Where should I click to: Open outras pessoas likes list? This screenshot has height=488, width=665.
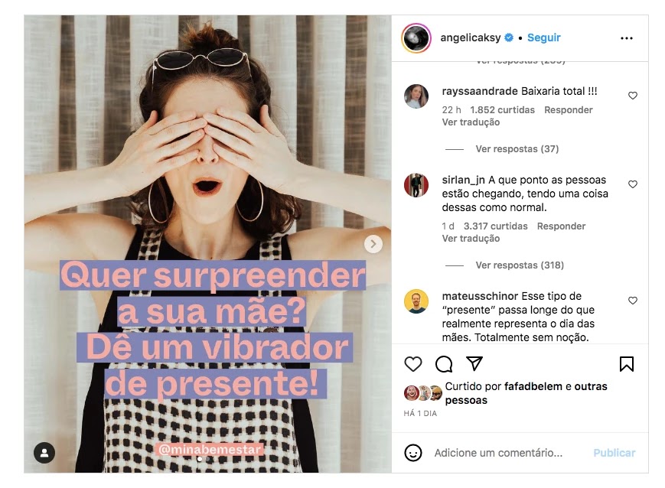pos(526,393)
